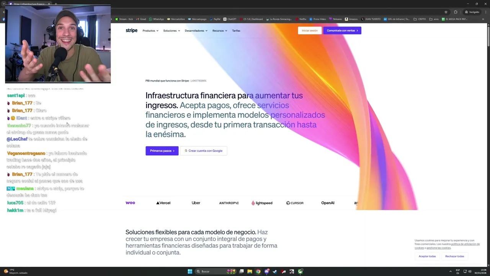Open Steam from the taskbar
Screen dimensions: 490x276
(275, 271)
